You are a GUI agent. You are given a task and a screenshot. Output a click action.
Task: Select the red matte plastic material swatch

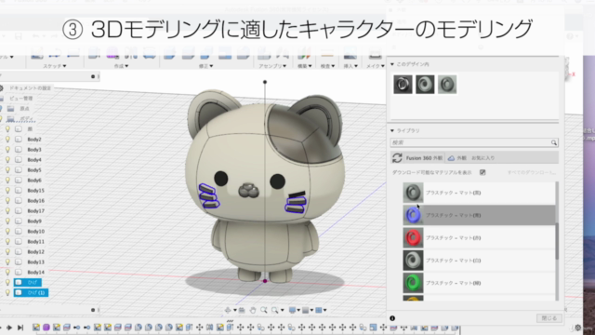click(413, 238)
